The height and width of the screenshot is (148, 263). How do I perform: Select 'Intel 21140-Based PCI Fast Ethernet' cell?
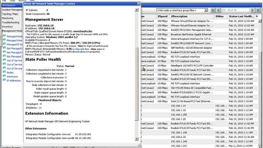pyautogui.click(x=192, y=102)
